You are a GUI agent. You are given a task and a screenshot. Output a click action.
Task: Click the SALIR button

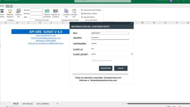pos(121,68)
